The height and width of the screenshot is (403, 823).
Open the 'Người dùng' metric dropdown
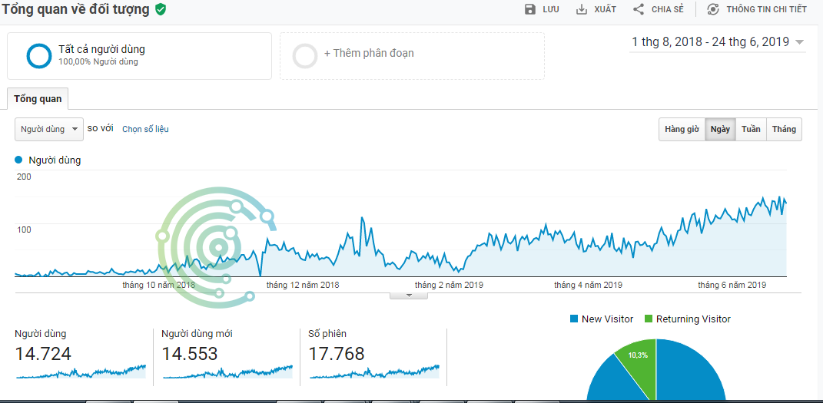[x=49, y=129]
